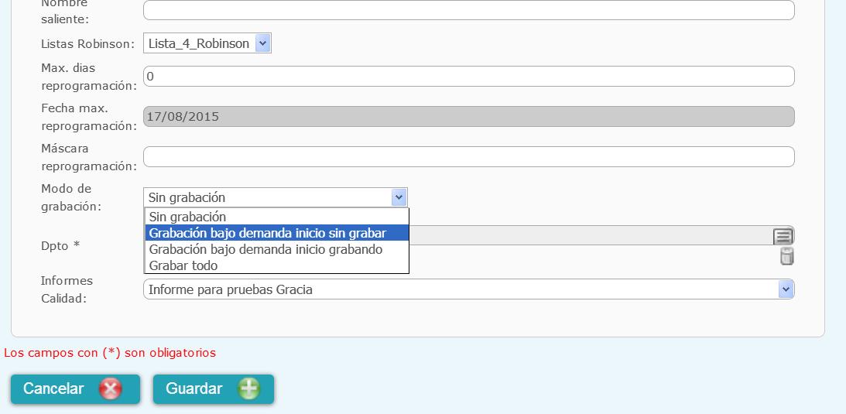
Task: Click the Max. dias reprogramación field
Action: 469,77
